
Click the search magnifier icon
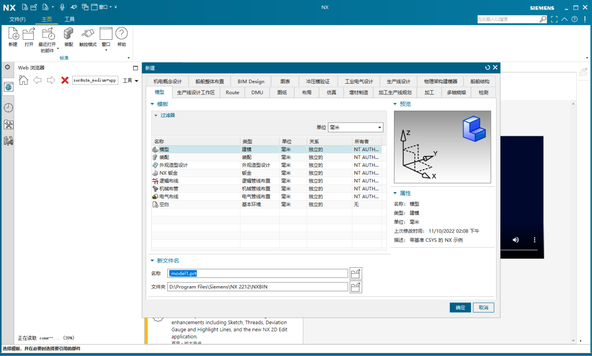[x=543, y=19]
